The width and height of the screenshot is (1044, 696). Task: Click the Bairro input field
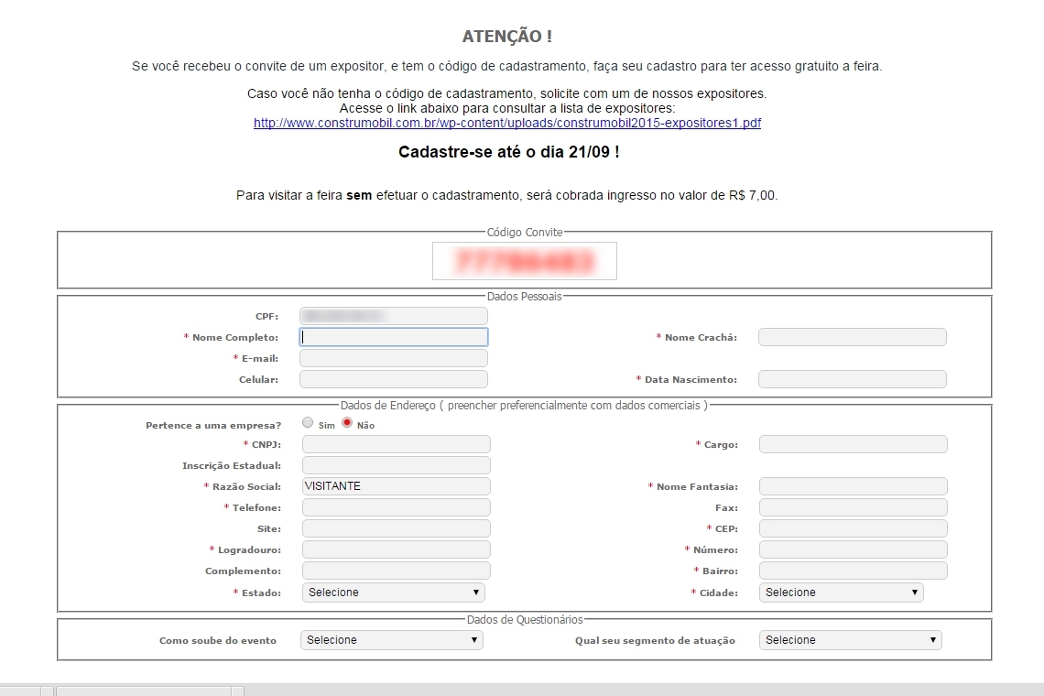click(x=853, y=571)
